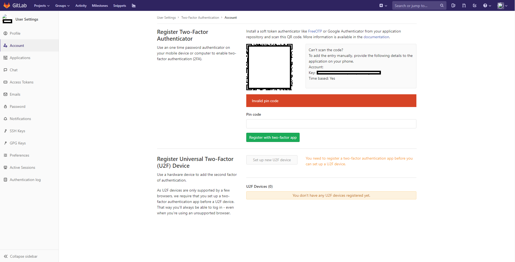Click the Two-Factor Authentication breadcrumb
This screenshot has width=515, height=262.
[200, 18]
